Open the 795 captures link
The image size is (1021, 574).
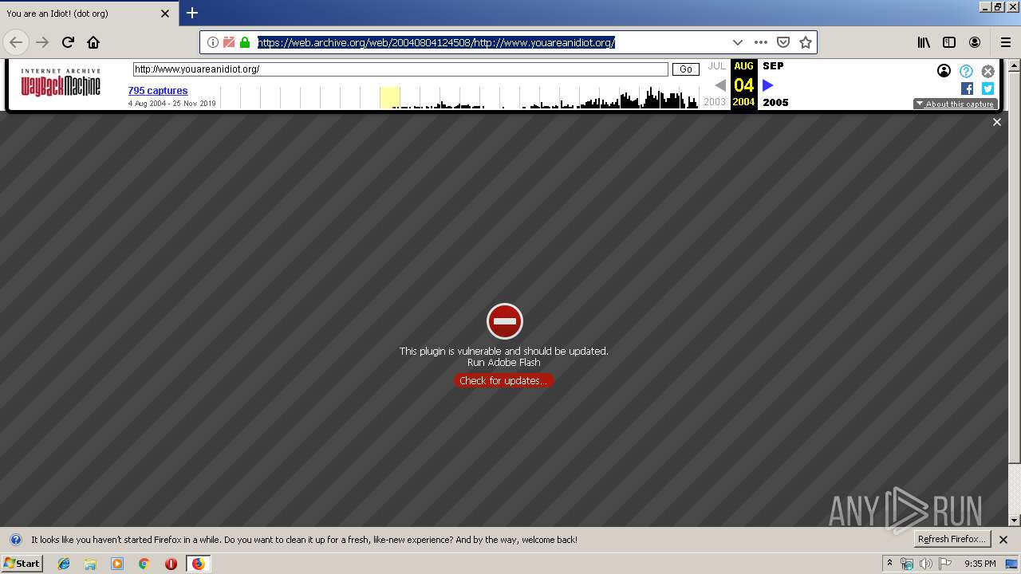click(158, 91)
